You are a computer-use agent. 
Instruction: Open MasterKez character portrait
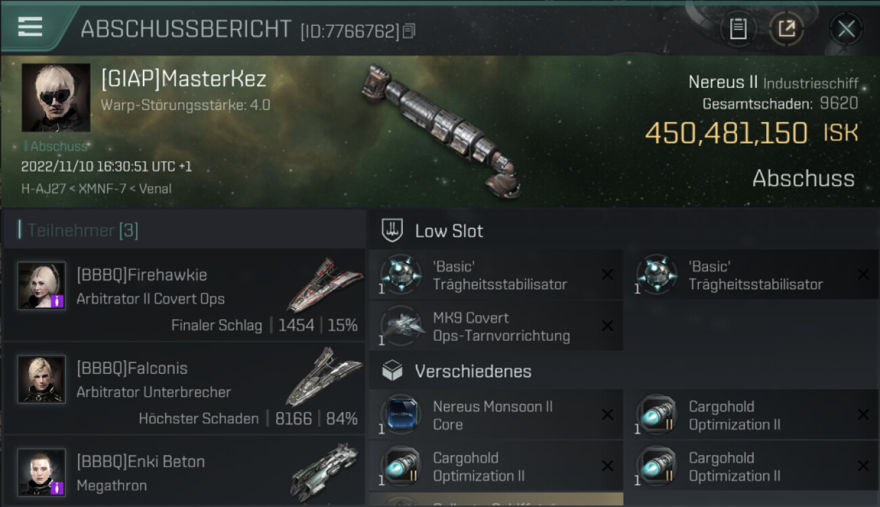click(x=56, y=98)
